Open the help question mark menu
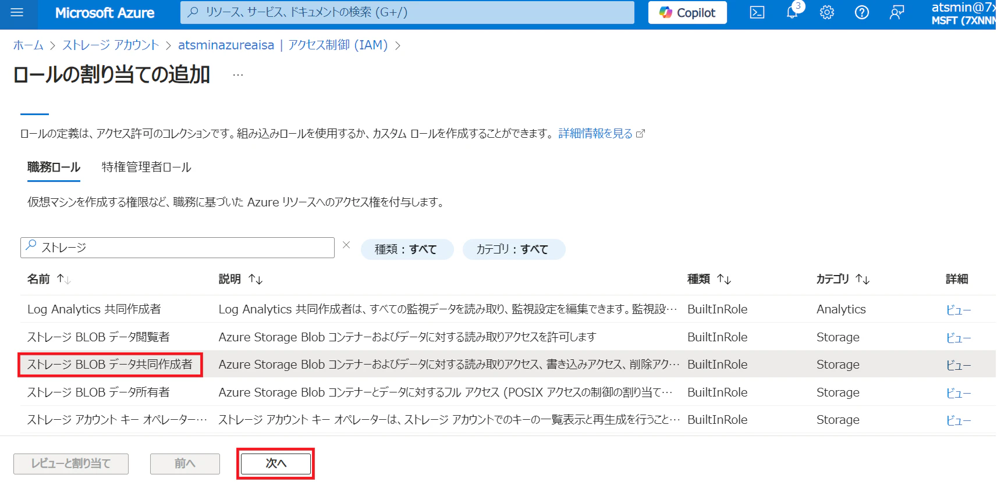 [x=861, y=12]
